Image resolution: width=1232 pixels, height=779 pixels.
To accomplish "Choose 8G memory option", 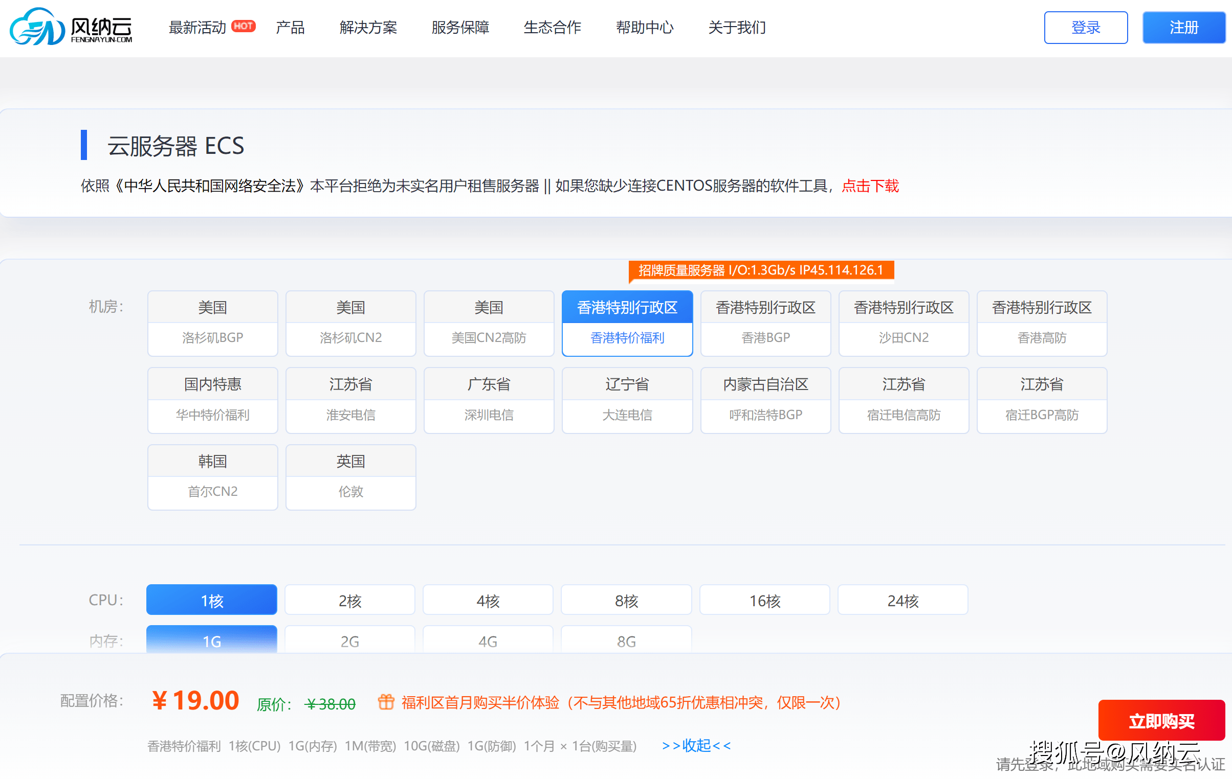I will [627, 640].
